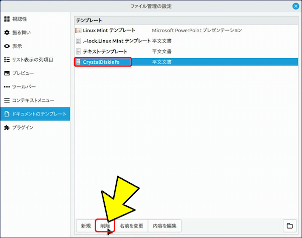Viewport: 302px width, 238px height.
Task: Click the テンプレート column header
Action: click(186, 21)
